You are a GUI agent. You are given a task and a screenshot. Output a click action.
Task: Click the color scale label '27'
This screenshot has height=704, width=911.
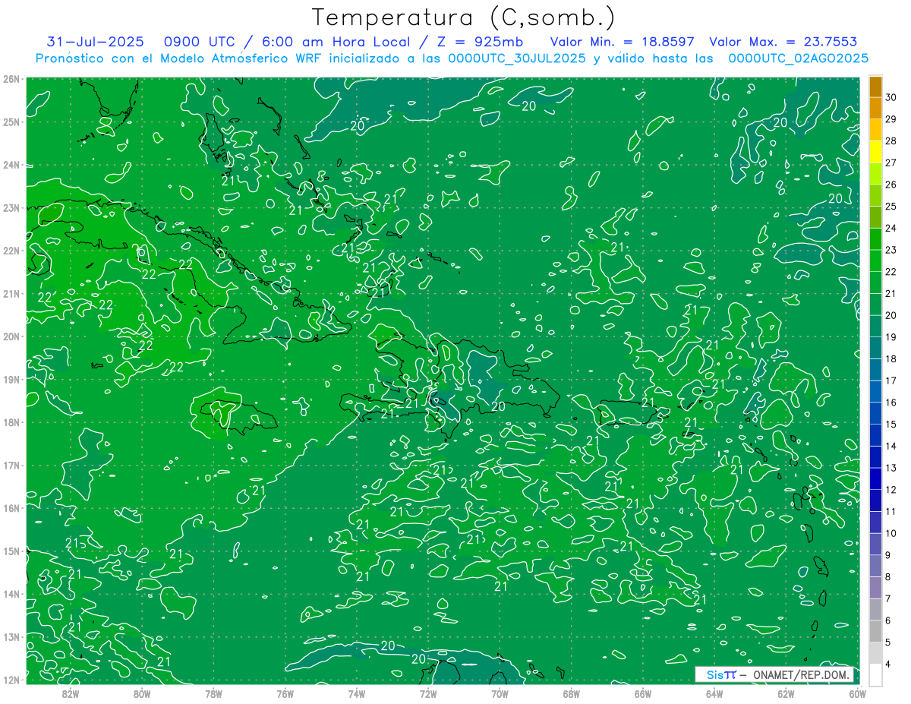click(x=891, y=163)
